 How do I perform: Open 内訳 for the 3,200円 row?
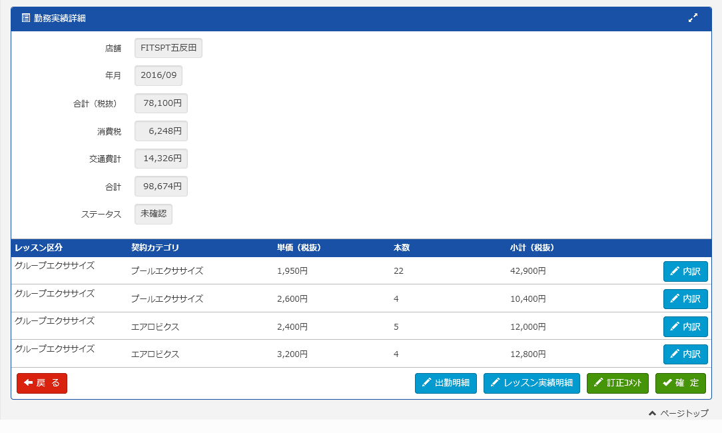(685, 354)
